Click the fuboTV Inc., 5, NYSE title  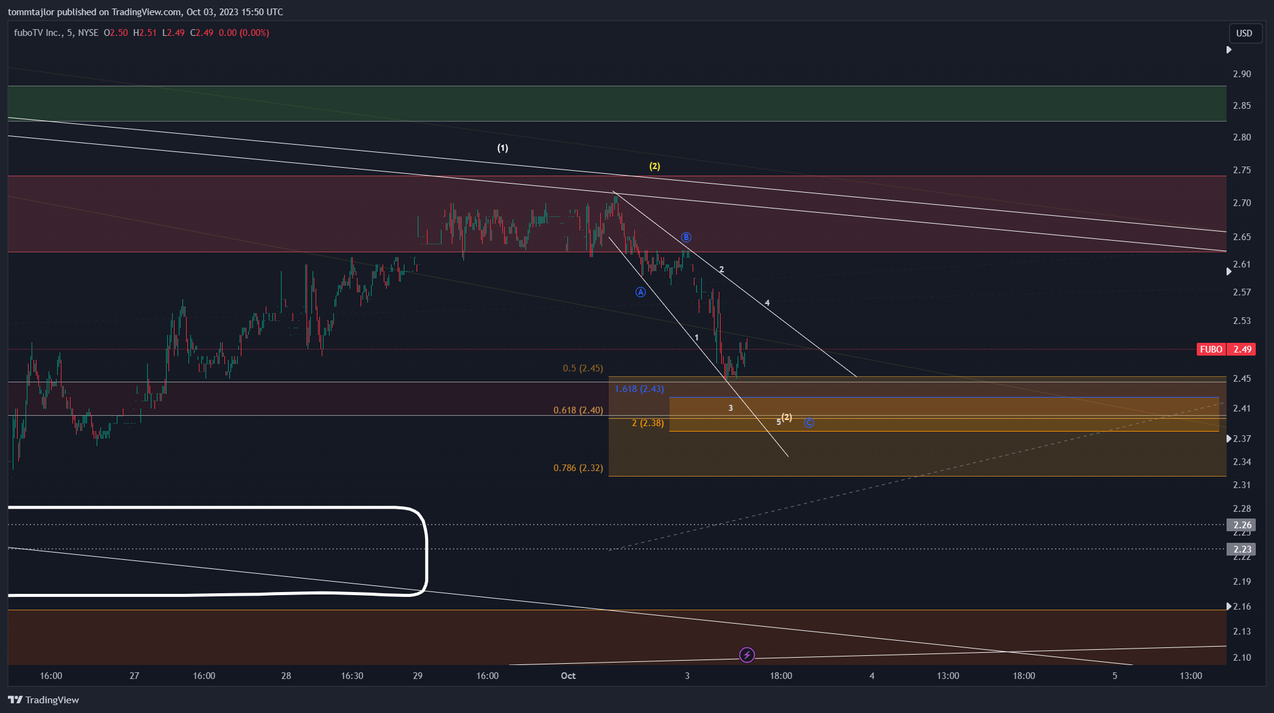[56, 33]
